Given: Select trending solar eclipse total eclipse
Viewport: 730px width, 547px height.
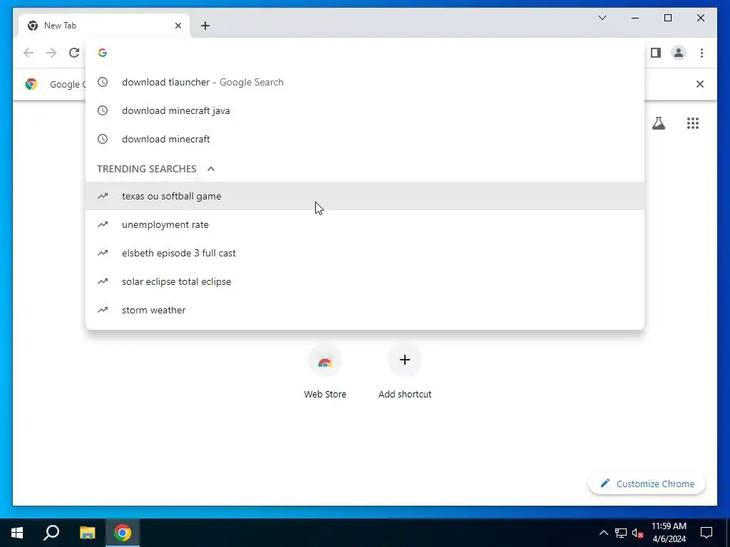Looking at the screenshot, I should pos(365,281).
